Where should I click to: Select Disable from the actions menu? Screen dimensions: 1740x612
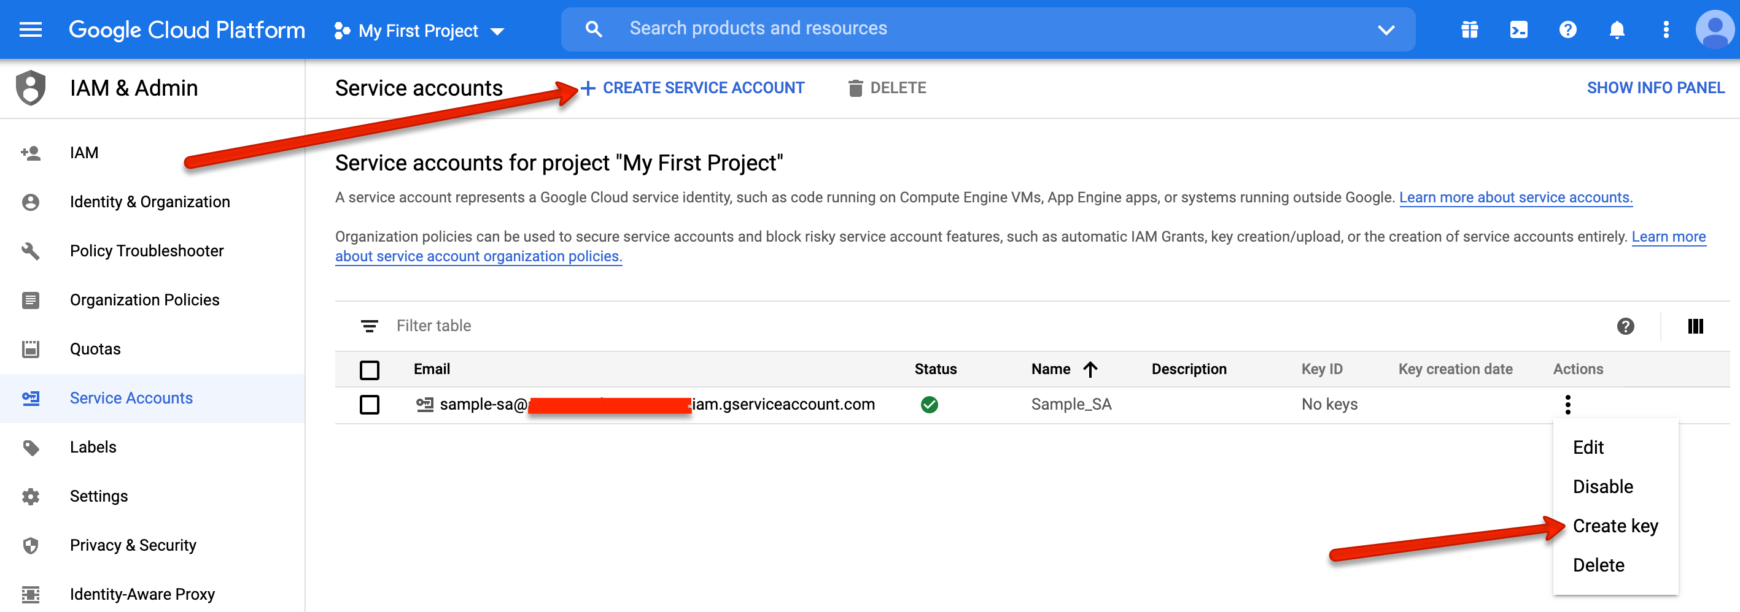[x=1602, y=486]
